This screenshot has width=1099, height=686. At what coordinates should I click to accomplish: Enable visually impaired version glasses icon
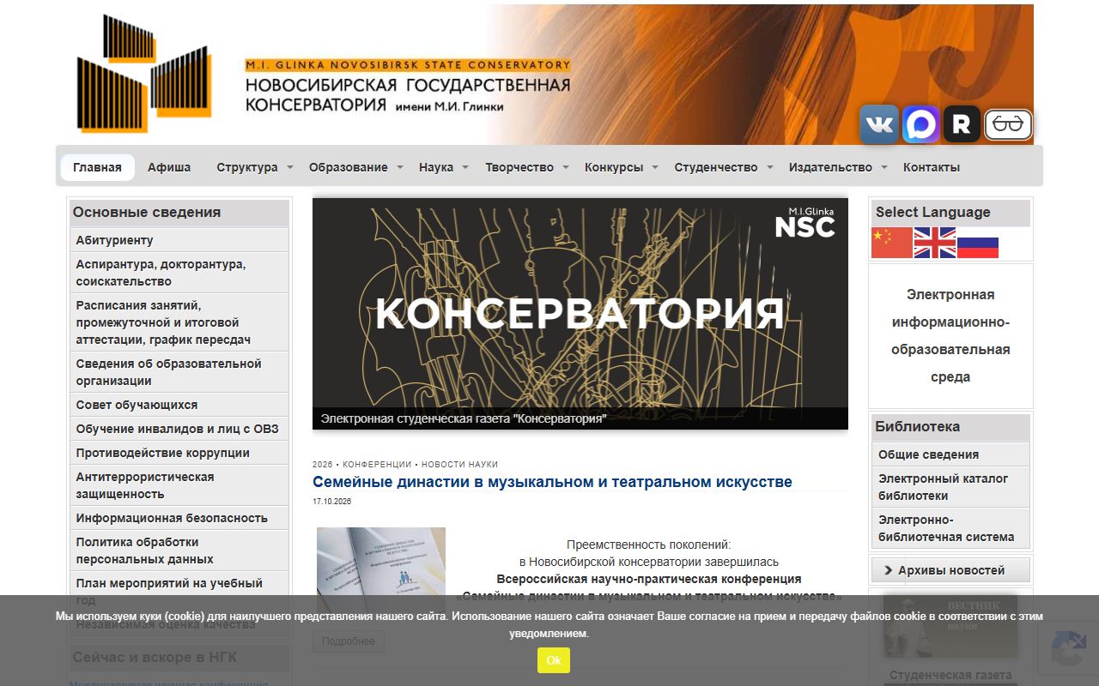coord(1008,124)
